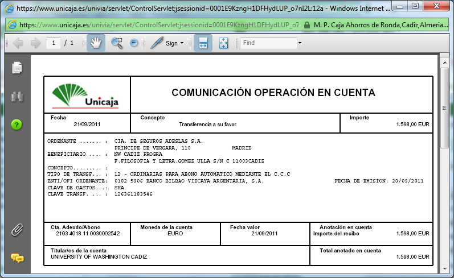Click the Find text field

[x=269, y=43]
